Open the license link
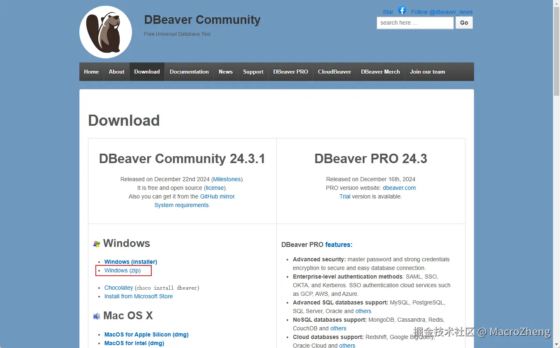This screenshot has width=560, height=348. [215, 188]
